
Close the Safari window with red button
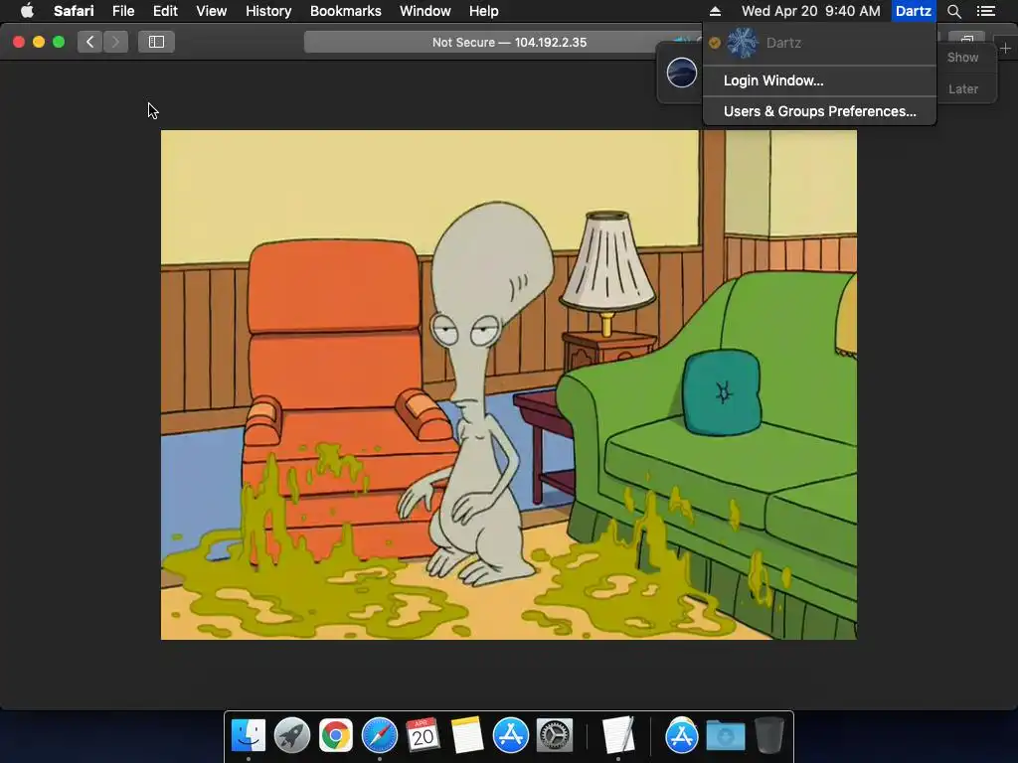click(19, 42)
